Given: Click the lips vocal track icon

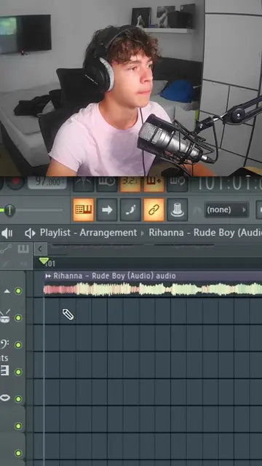Looking at the screenshot, I should (x=5, y=398).
